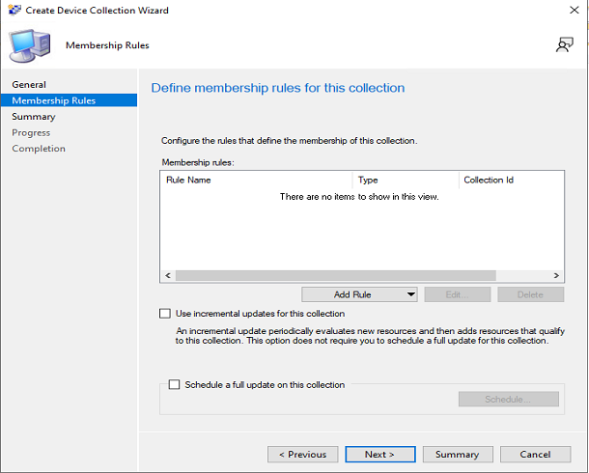Click the computer icon in header
The image size is (589, 473).
29,44
